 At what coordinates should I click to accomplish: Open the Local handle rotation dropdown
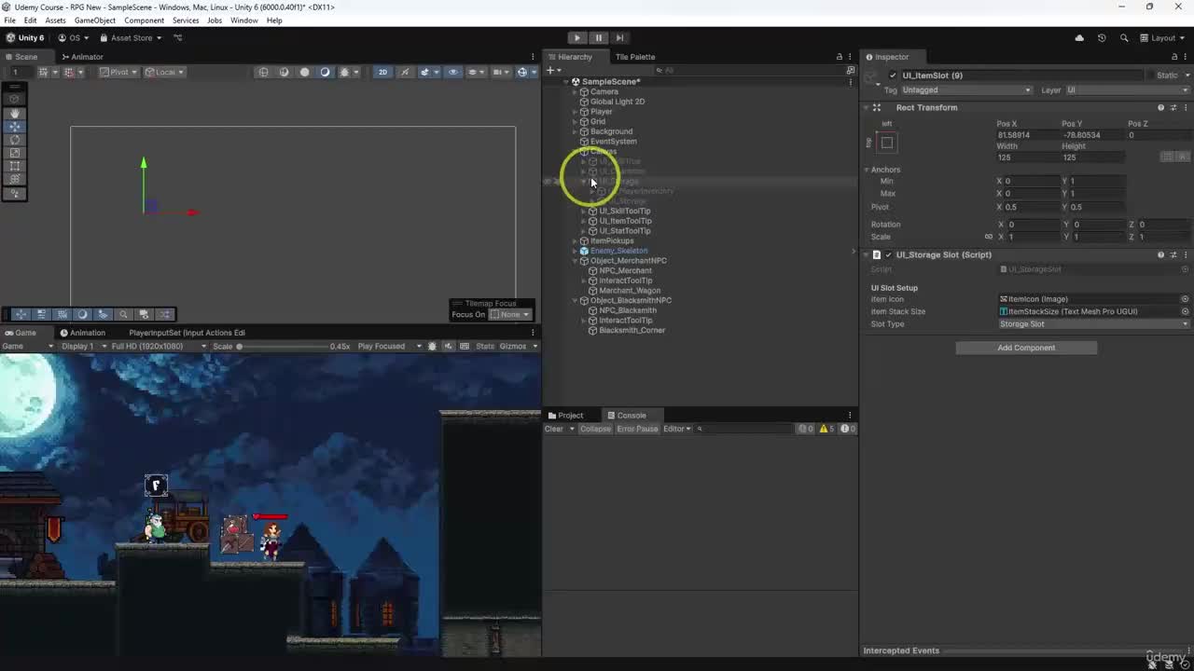point(166,72)
